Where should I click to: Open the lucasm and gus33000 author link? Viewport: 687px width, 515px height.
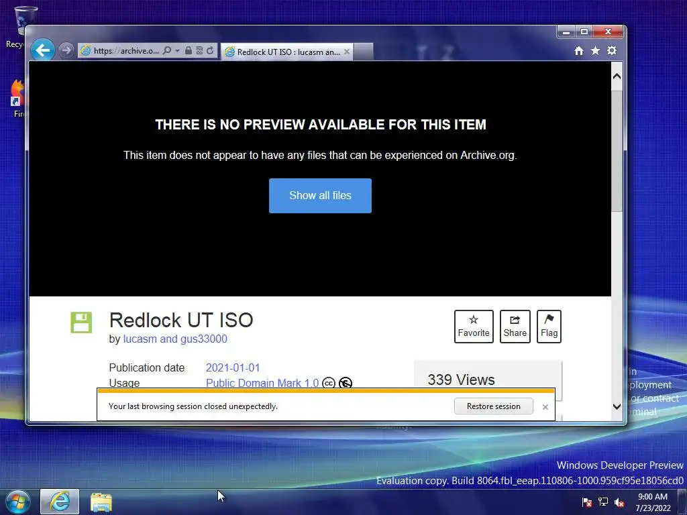pos(175,339)
